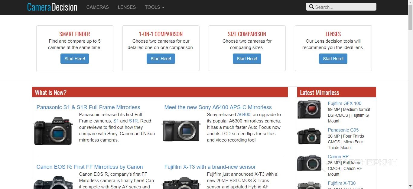Screen dimensions: 413x189
Task: Click the Latest Mirrorless section header
Action: 337,92
